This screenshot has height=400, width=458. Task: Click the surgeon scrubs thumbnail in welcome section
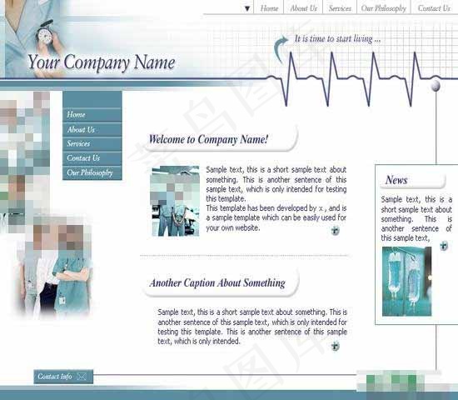tap(175, 201)
